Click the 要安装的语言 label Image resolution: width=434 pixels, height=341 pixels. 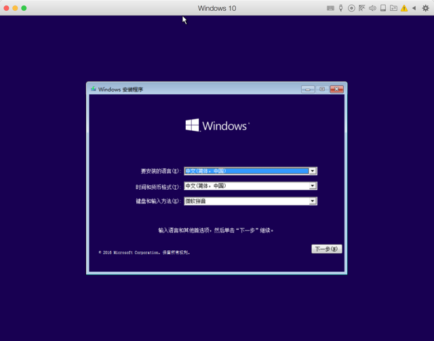coord(161,171)
